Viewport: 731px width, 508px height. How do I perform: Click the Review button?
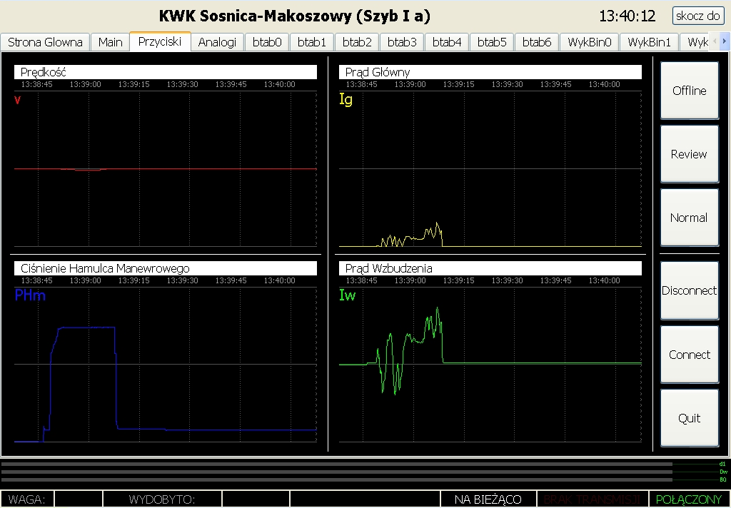pos(690,154)
